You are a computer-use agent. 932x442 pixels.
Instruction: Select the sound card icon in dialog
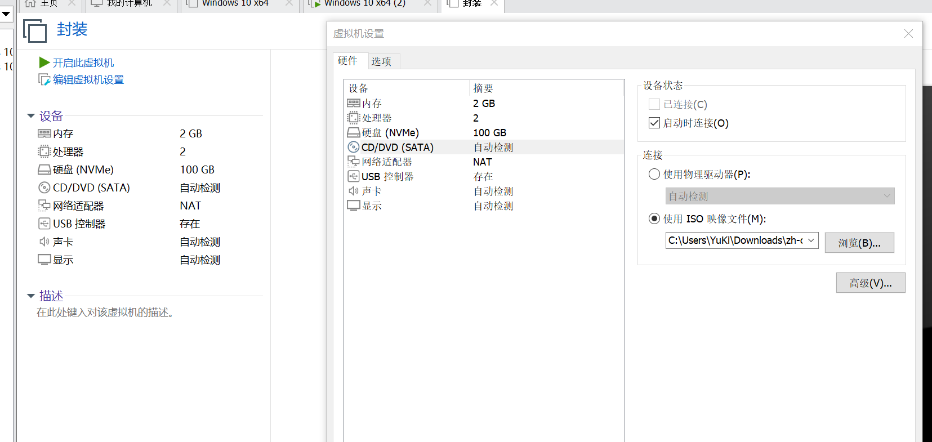coord(353,191)
